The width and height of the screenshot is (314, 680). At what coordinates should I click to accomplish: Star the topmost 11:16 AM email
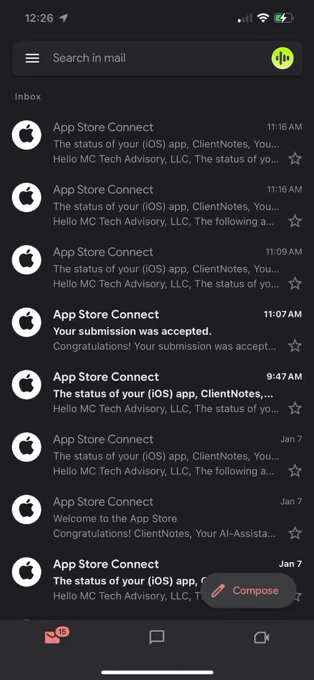coord(295,159)
